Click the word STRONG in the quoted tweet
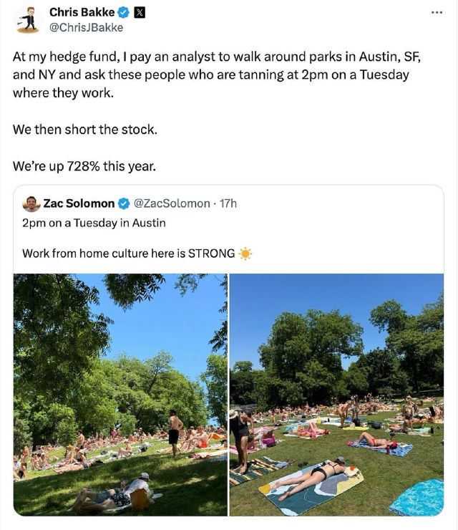This screenshot has width=458, height=530. tap(211, 254)
